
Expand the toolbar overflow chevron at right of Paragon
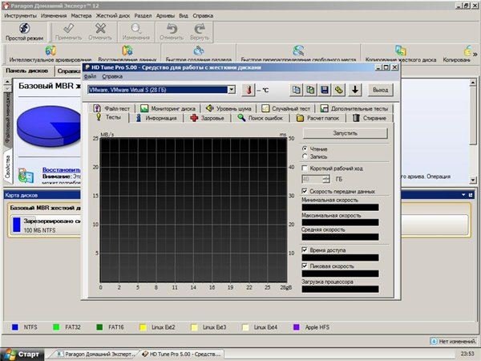tap(475, 55)
